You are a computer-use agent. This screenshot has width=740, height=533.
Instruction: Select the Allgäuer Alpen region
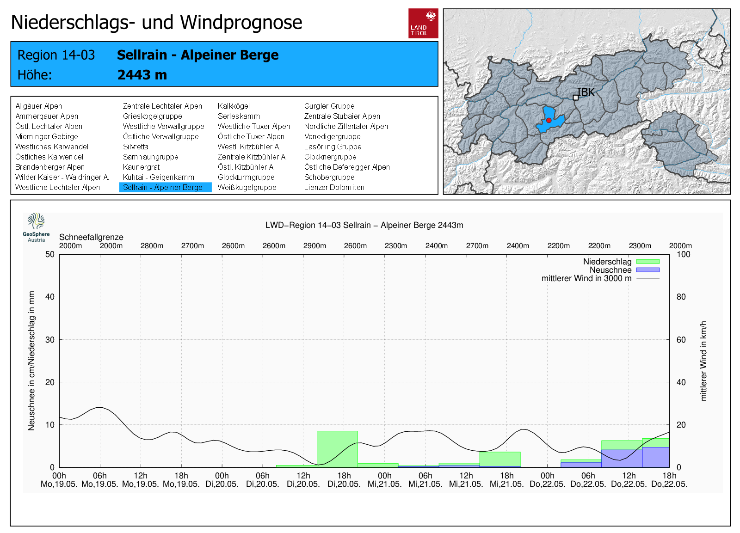click(x=39, y=106)
